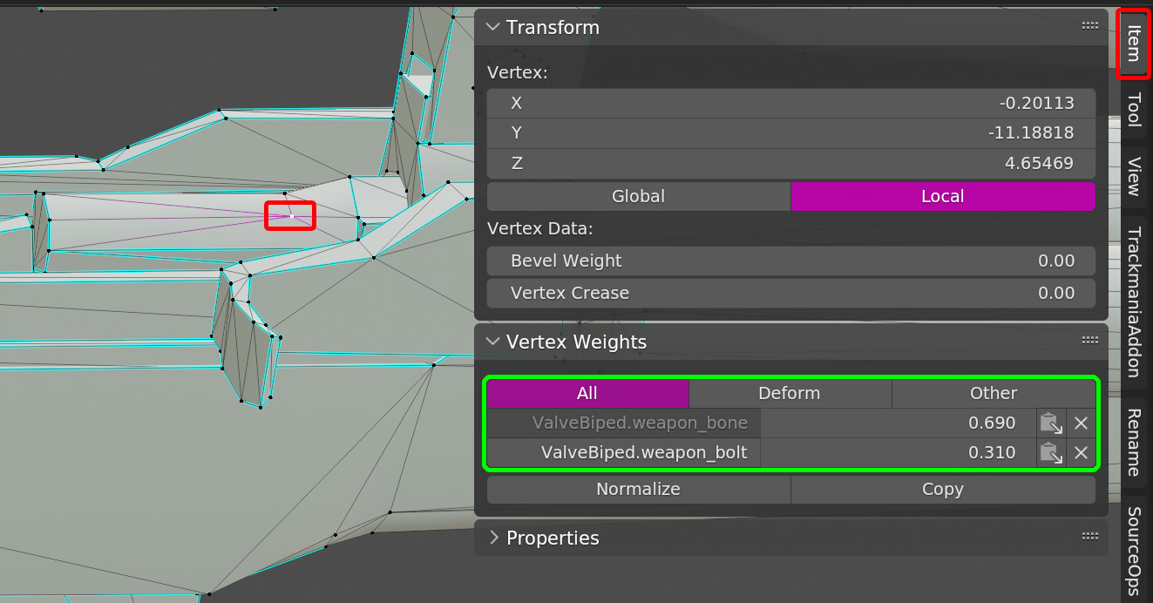Expand the Properties panel
1153x603 pixels.
pos(493,538)
